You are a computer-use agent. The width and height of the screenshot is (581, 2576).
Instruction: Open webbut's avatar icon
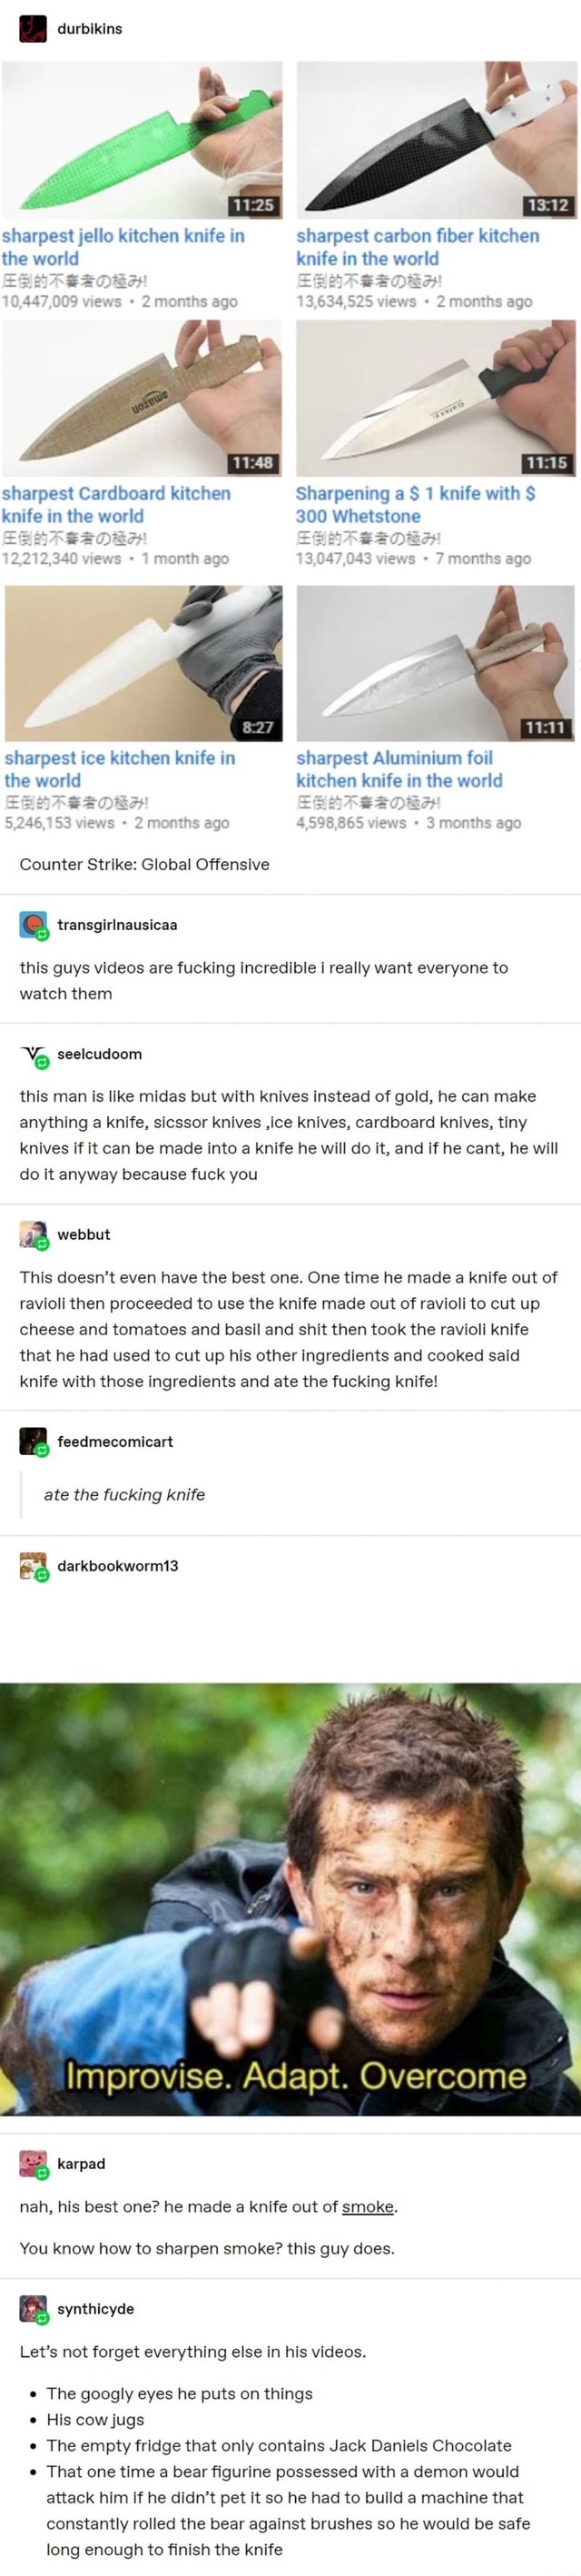(33, 1234)
